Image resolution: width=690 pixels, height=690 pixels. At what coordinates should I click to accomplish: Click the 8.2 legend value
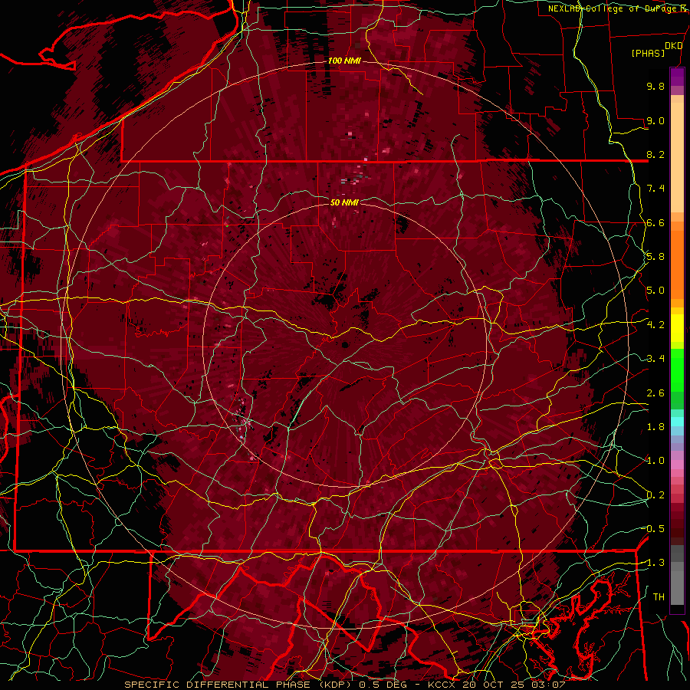(x=655, y=154)
